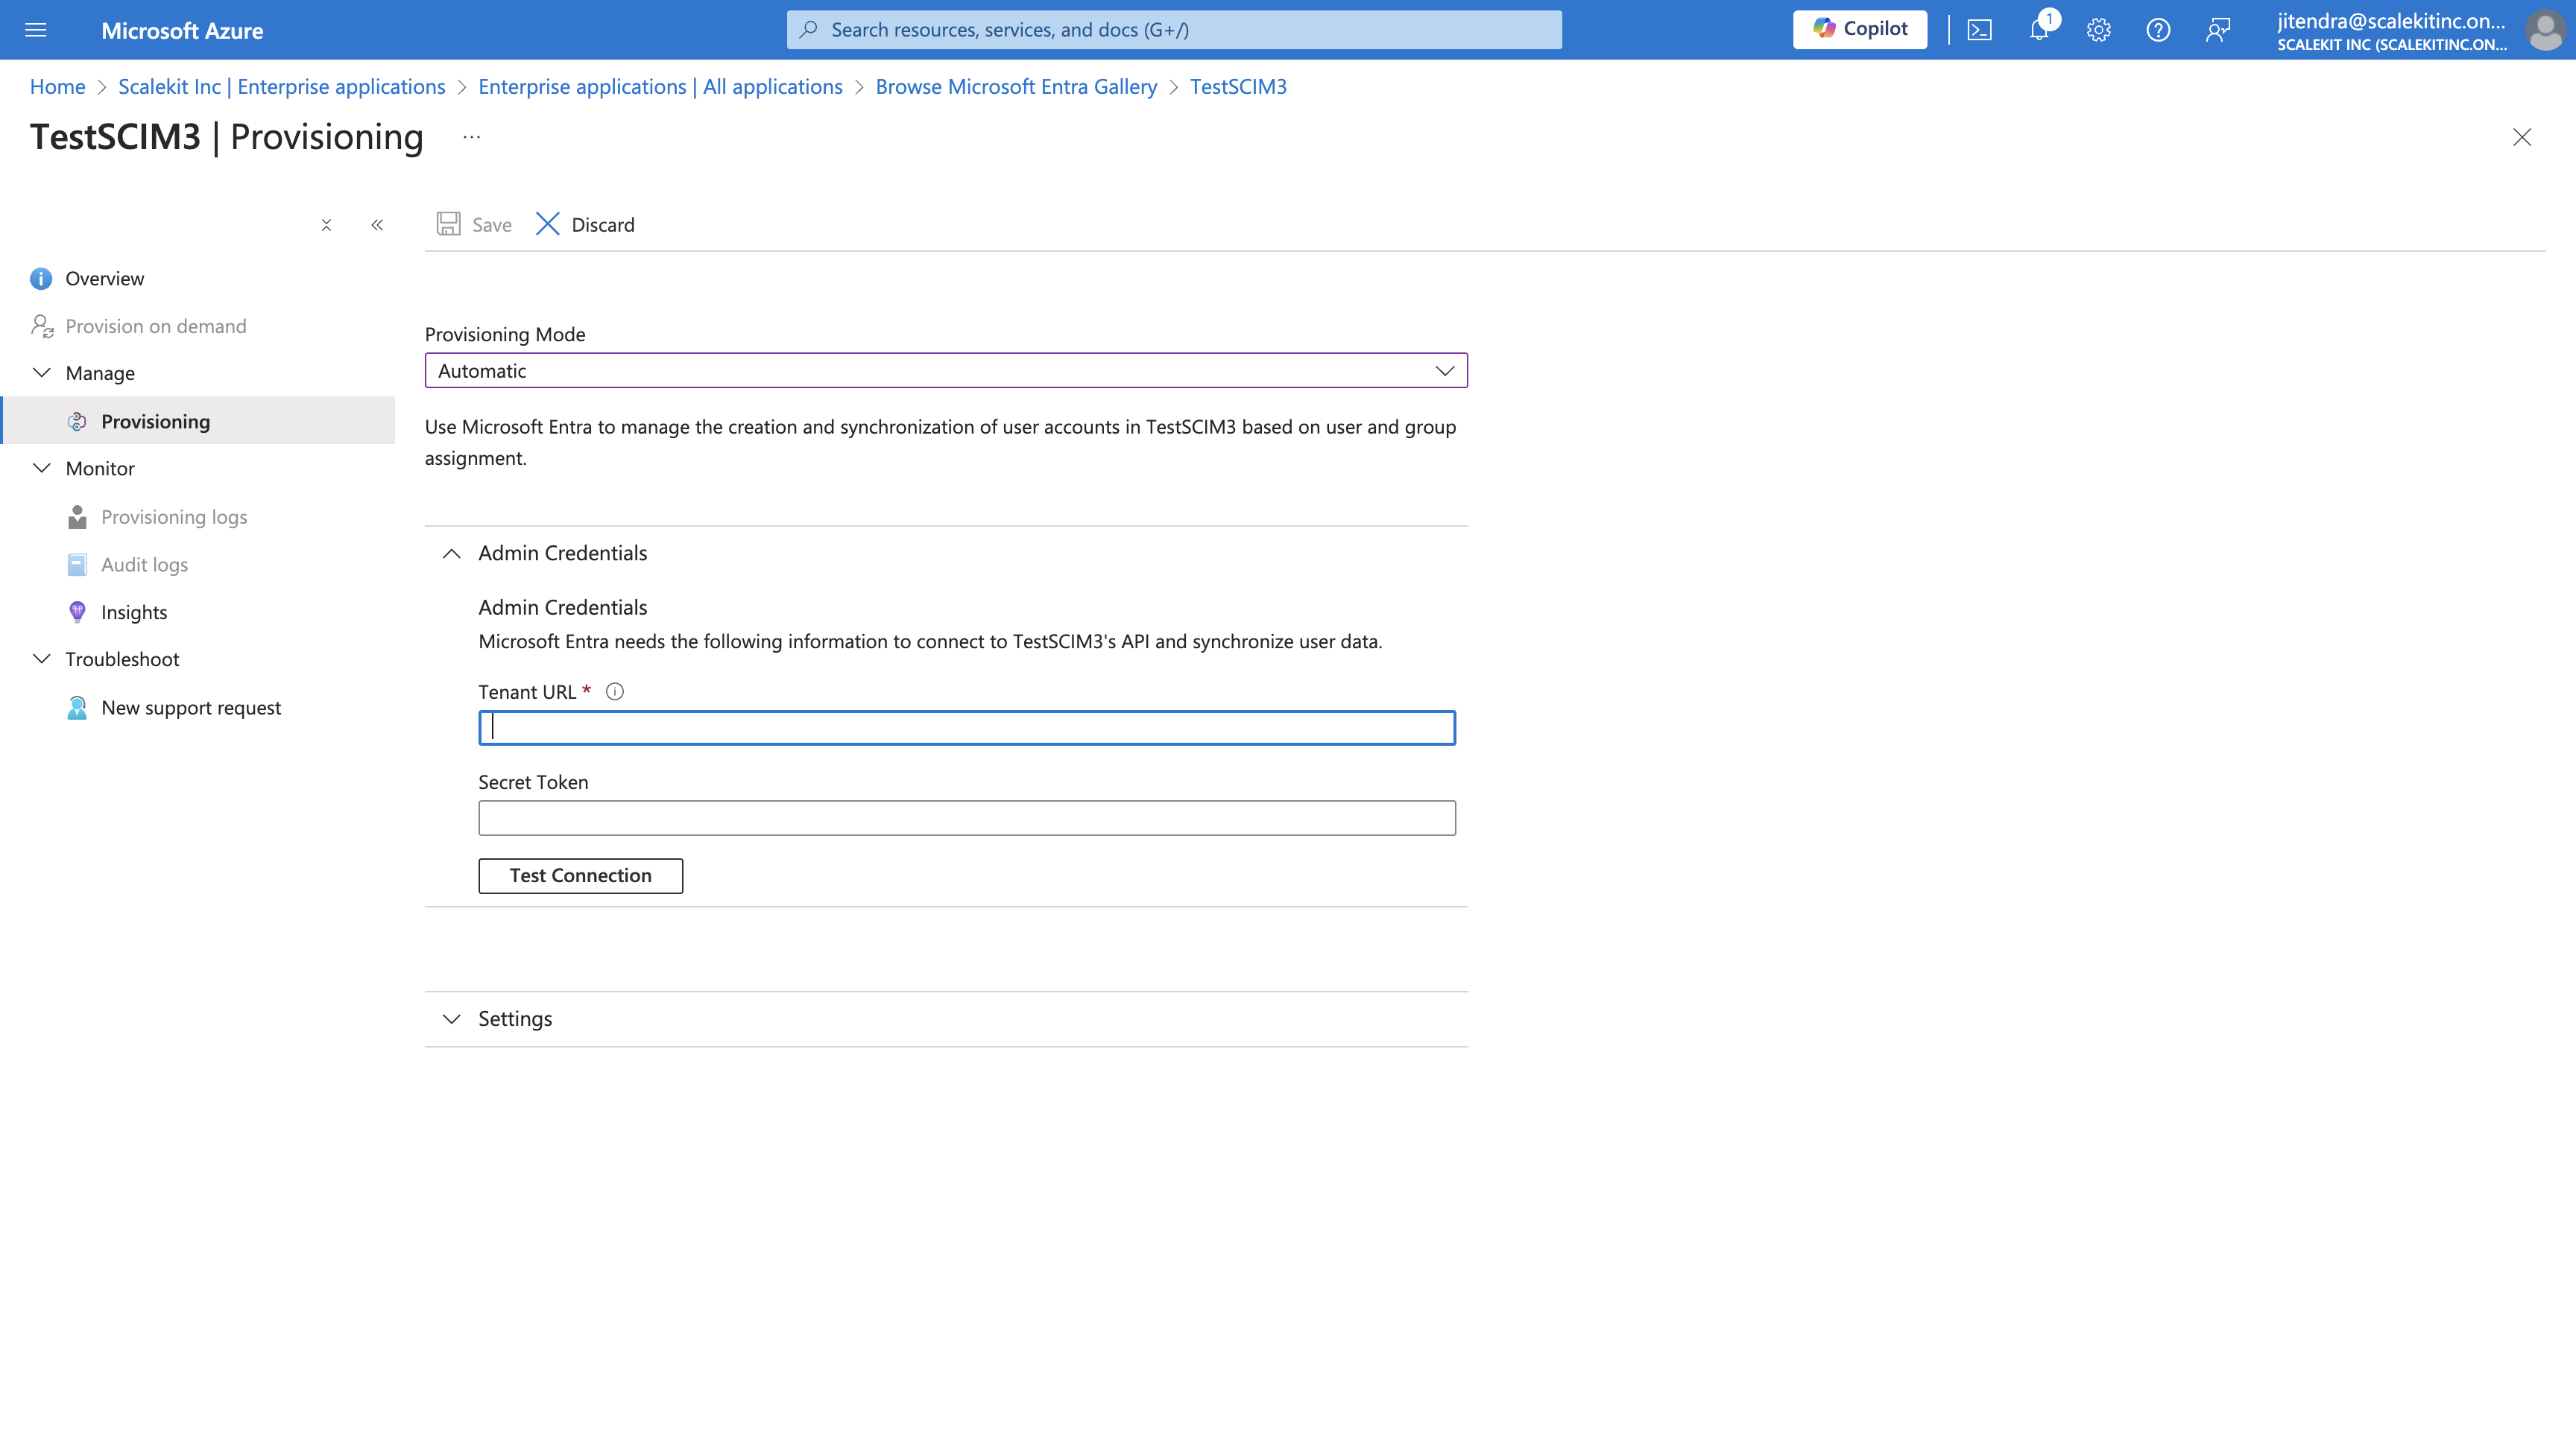Click the Discard label
The width and height of the screenshot is (2576, 1429).
[x=603, y=225]
